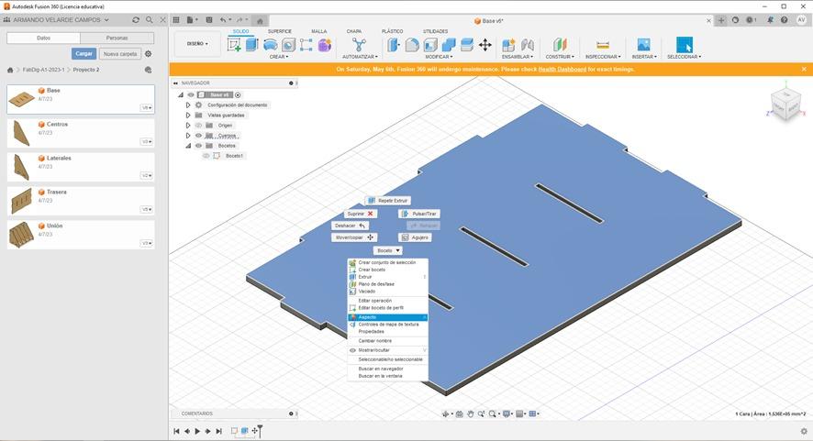813x441 pixels.
Task: Open version dropdown on Centros file
Action: [x=147, y=141]
